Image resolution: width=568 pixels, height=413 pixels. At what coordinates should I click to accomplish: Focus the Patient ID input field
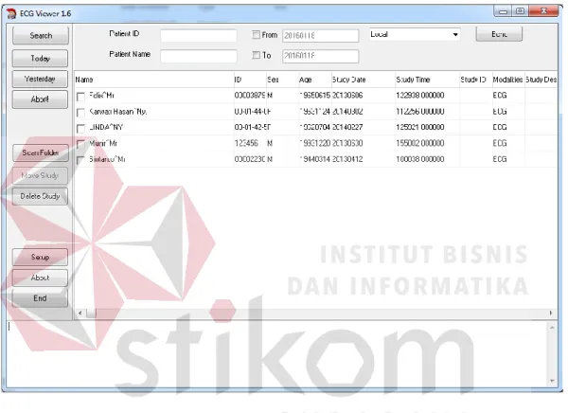[199, 36]
